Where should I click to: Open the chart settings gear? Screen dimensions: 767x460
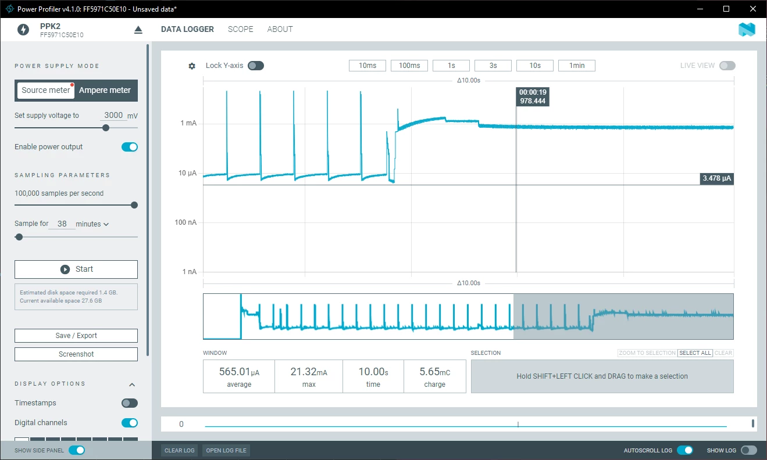(x=192, y=66)
